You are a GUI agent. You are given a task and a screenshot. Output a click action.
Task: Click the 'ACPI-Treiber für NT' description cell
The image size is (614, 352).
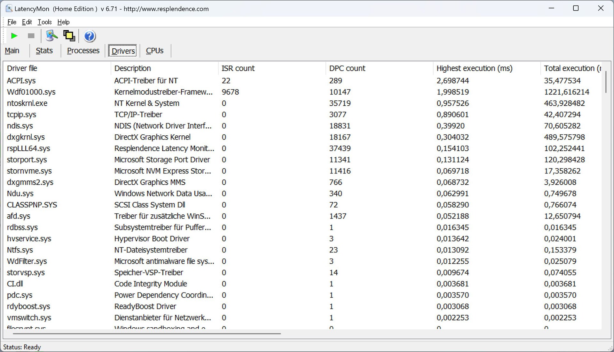pyautogui.click(x=146, y=81)
